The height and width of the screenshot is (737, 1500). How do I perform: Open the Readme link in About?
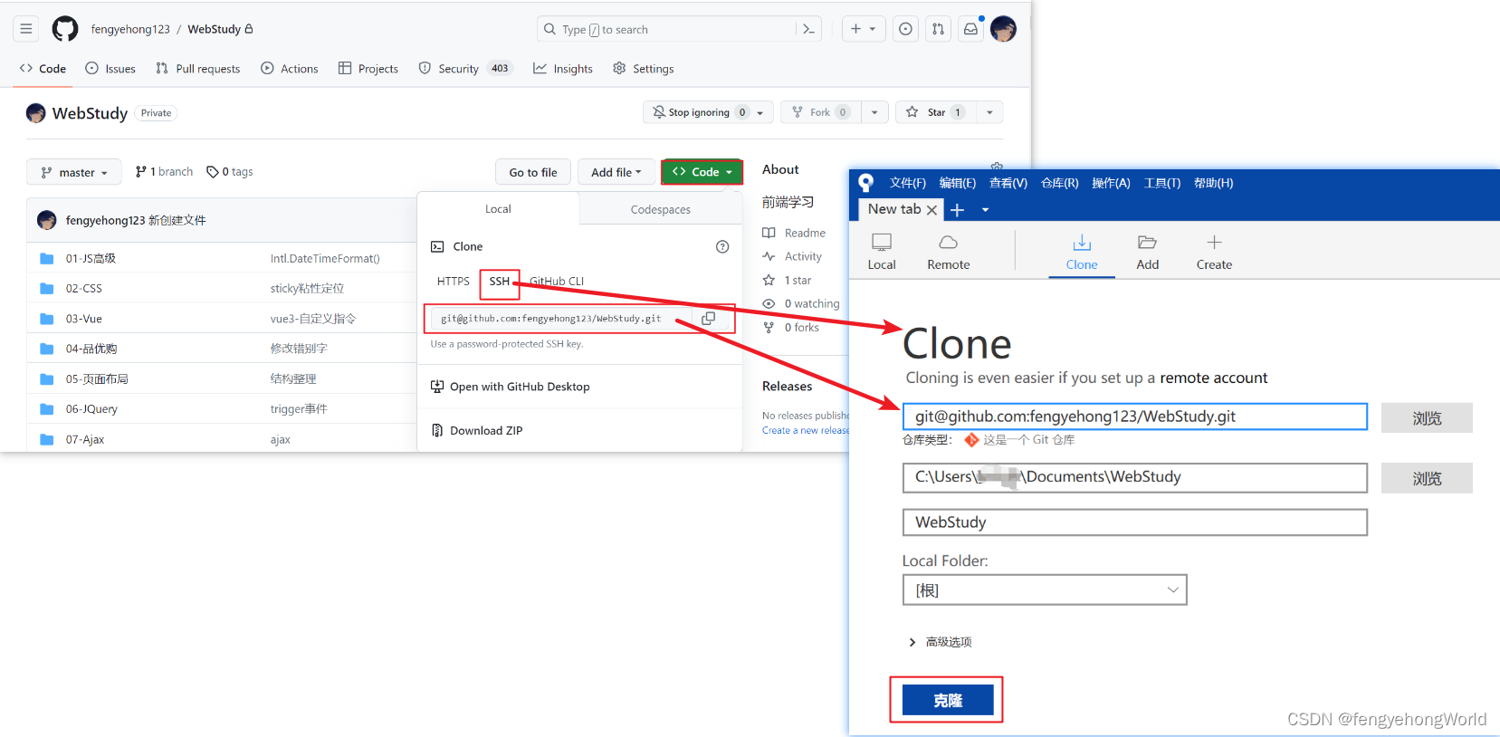(794, 233)
